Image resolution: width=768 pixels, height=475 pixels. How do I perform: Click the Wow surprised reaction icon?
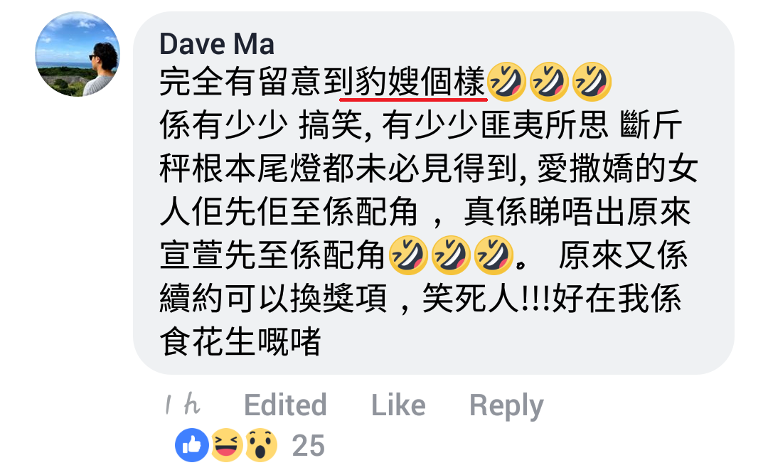[261, 445]
